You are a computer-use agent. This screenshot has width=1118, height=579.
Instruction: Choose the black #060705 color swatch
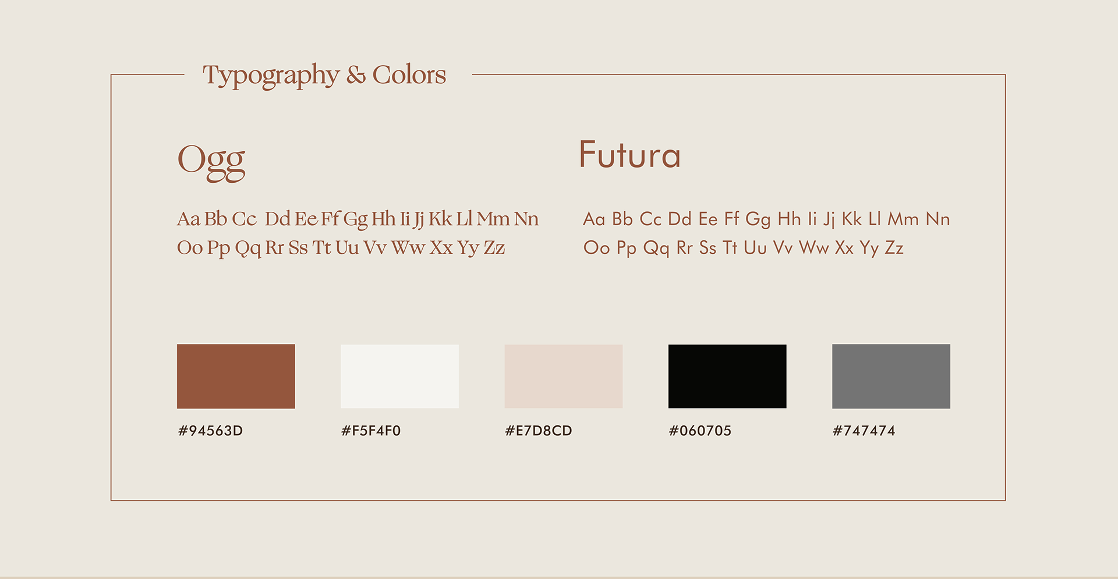(x=727, y=376)
